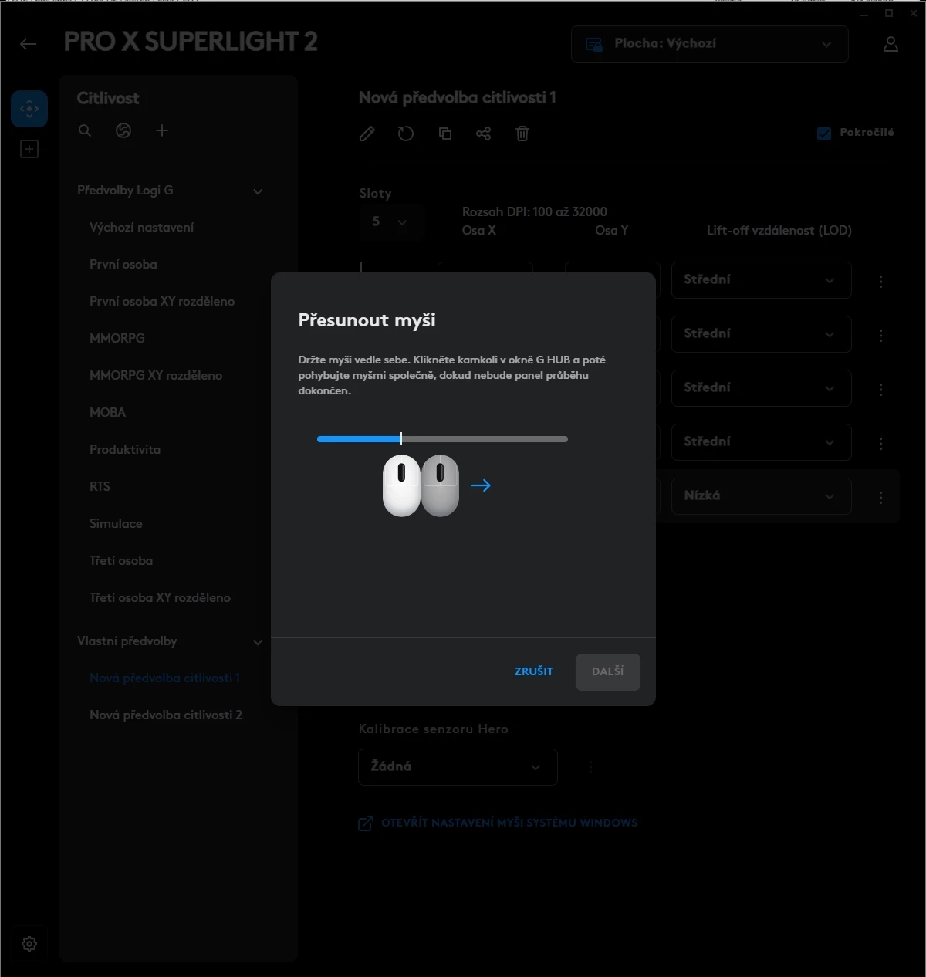Open the Sloty count dropdown
Viewport: 926px width, 977px height.
391,222
